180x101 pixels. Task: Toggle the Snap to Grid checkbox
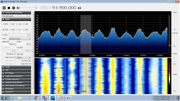coord(15,57)
